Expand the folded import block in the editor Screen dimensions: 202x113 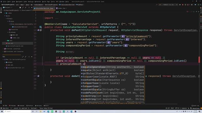point(56,18)
